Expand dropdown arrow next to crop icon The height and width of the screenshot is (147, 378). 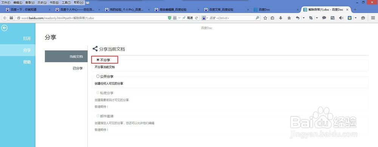(317, 18)
